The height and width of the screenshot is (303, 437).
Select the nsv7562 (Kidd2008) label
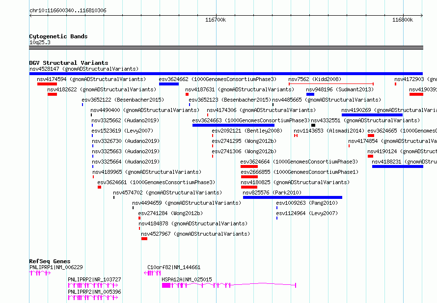point(315,79)
